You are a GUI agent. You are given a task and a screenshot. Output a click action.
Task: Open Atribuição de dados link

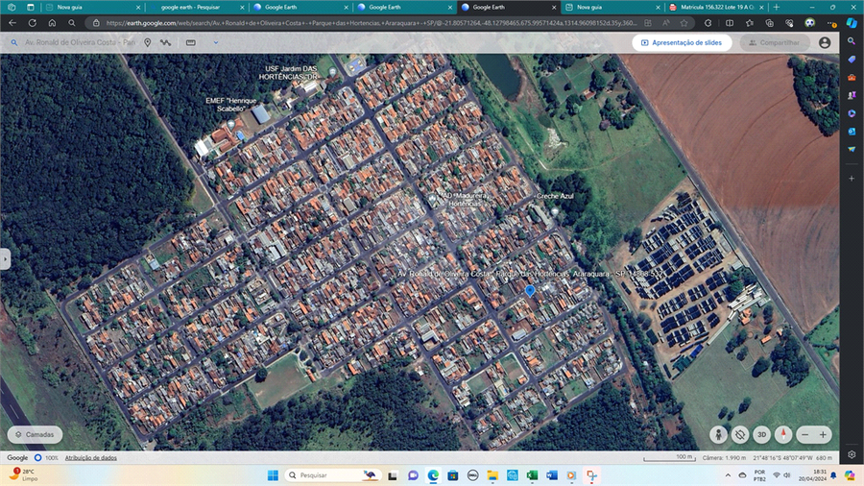(x=90, y=458)
